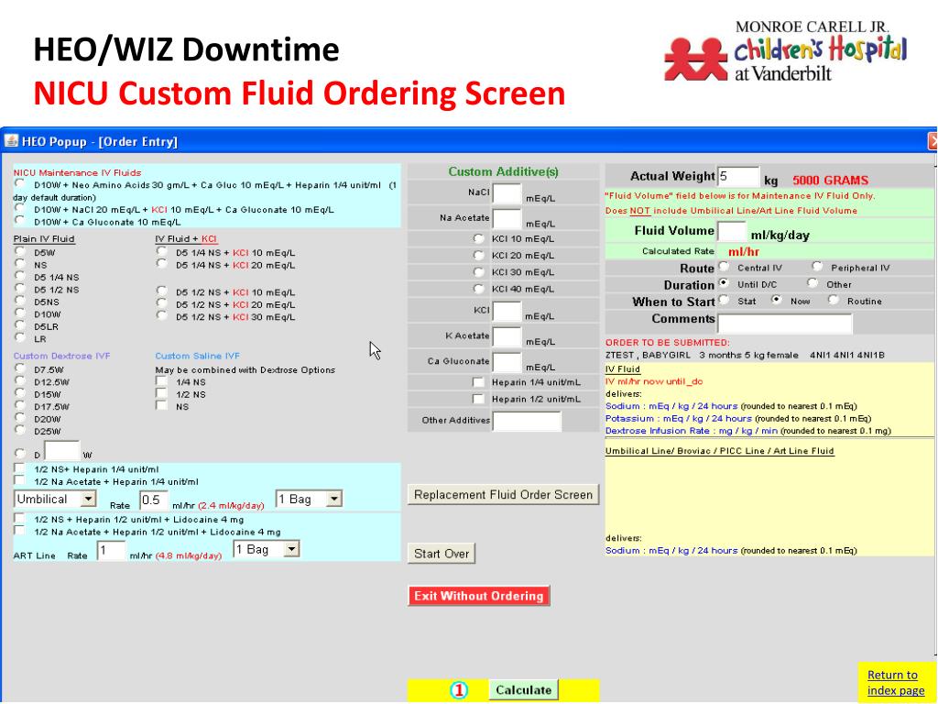The width and height of the screenshot is (938, 704).
Task: Select KCl 10 mEq/L additive
Action: coord(478,238)
